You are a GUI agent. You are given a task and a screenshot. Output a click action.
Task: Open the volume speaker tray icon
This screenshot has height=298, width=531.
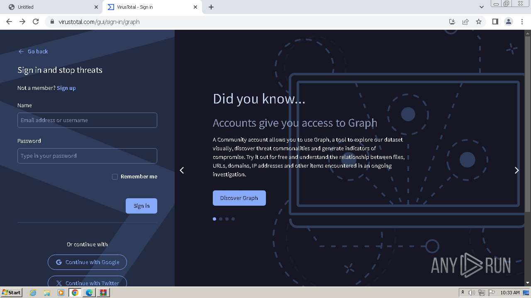pyautogui.click(x=472, y=293)
